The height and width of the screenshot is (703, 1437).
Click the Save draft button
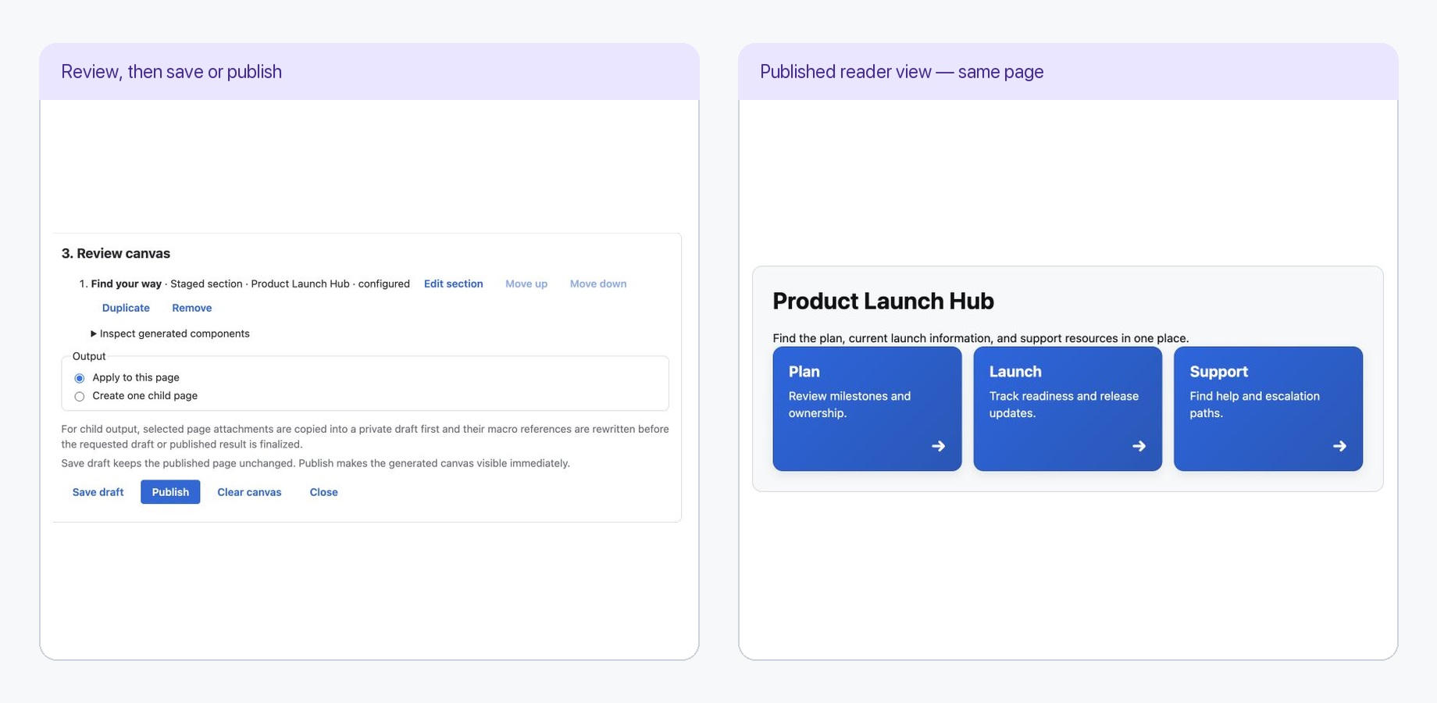click(98, 492)
